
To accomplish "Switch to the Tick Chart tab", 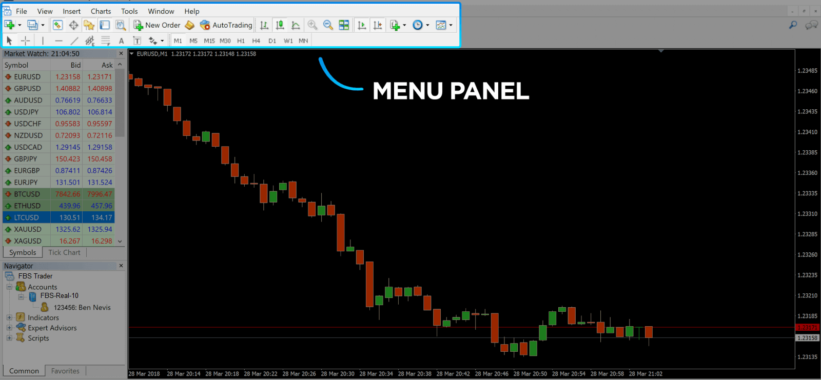I will (64, 252).
